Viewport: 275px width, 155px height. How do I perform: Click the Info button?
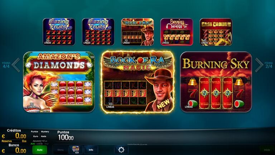coord(91,150)
